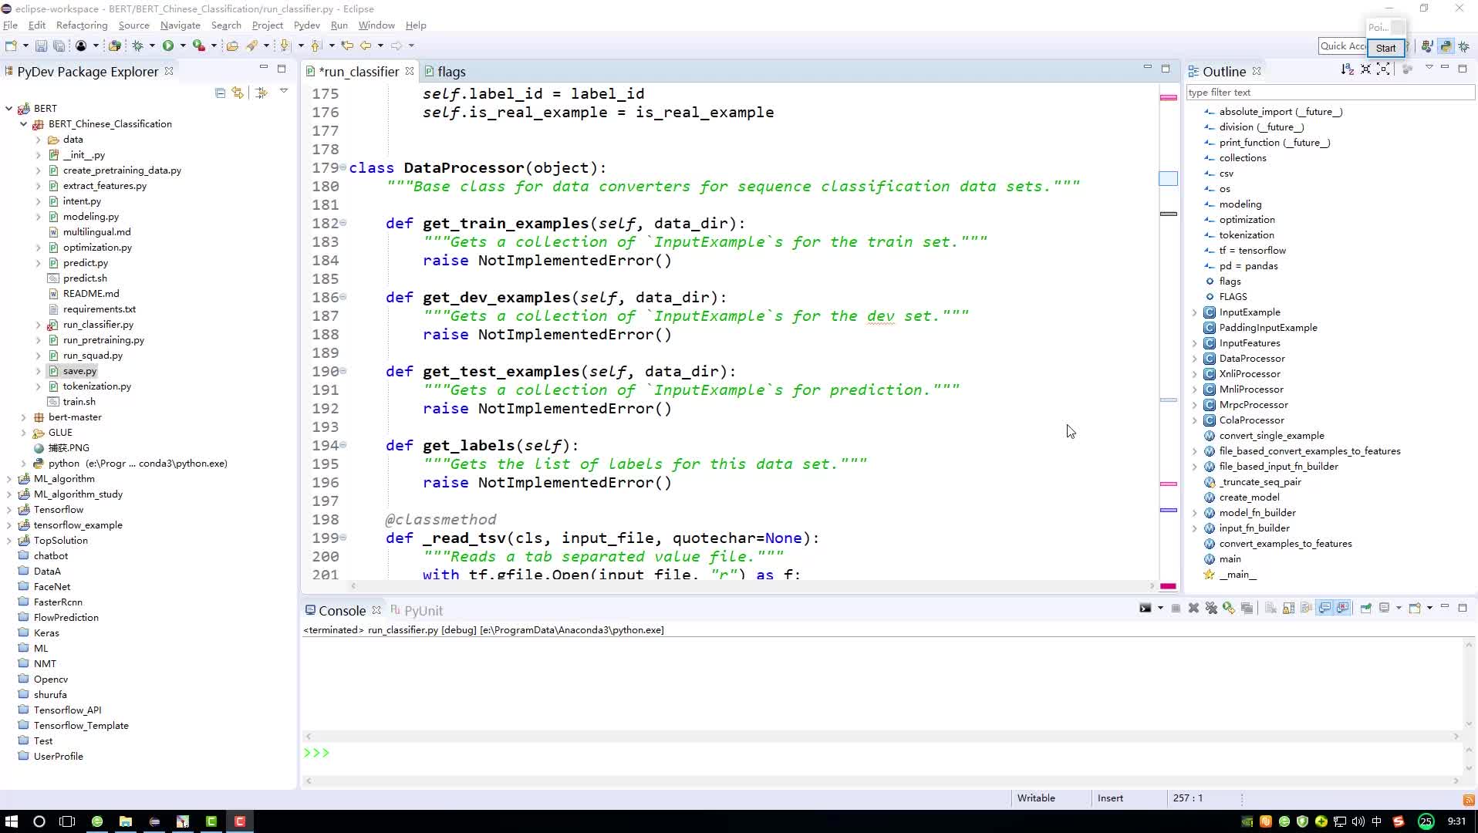Open the Navigate menu

pos(180,25)
